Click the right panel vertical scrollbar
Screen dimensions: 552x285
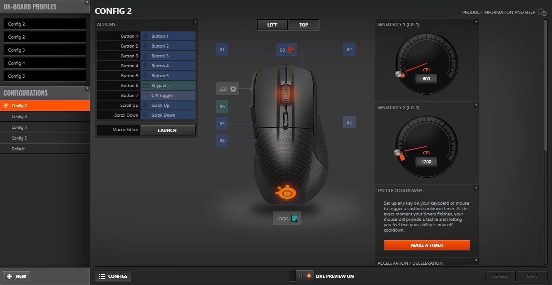(x=546, y=85)
